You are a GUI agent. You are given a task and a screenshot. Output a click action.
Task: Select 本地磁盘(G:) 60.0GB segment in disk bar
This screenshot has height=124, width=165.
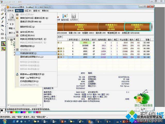click(111, 27)
